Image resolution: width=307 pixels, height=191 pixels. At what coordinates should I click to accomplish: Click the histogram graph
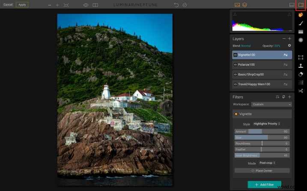(262, 21)
